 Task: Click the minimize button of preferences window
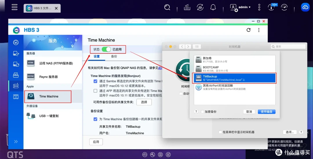tap(170, 46)
